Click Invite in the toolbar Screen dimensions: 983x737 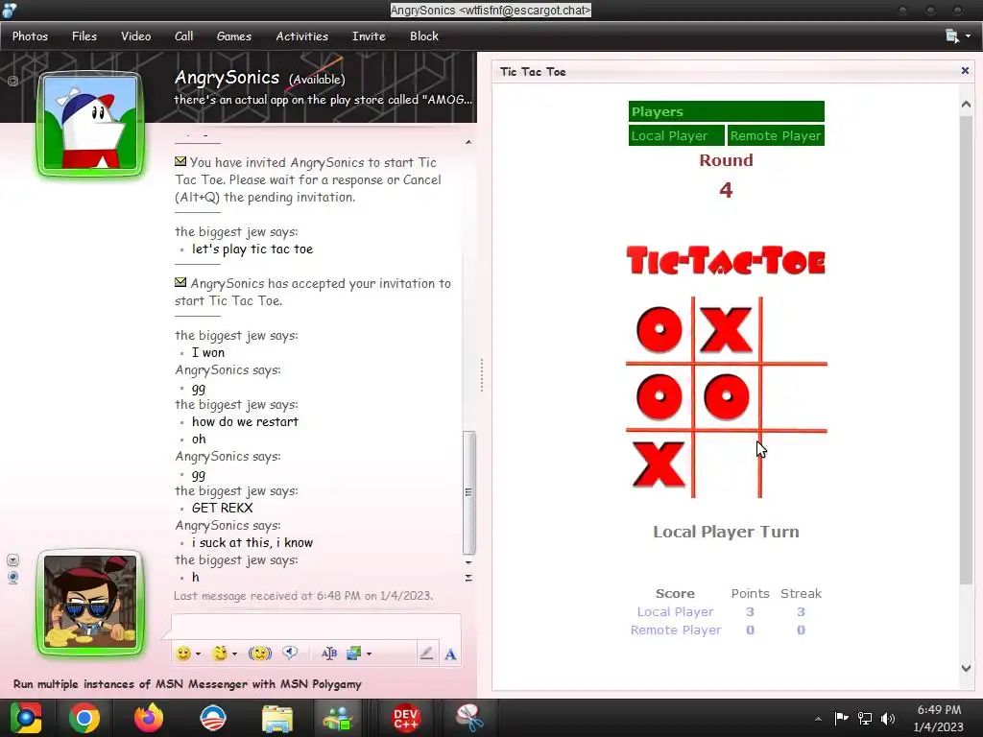point(369,36)
